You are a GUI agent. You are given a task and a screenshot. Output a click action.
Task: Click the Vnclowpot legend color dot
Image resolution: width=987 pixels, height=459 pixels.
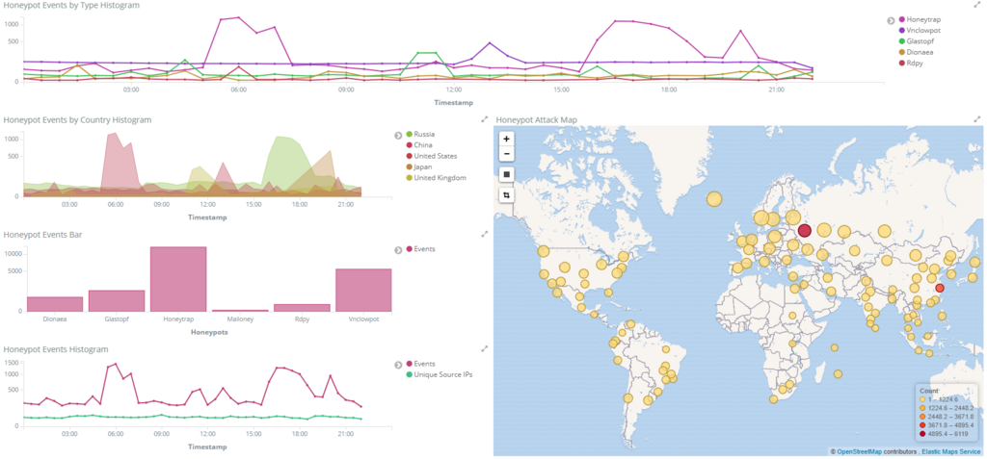(x=902, y=30)
